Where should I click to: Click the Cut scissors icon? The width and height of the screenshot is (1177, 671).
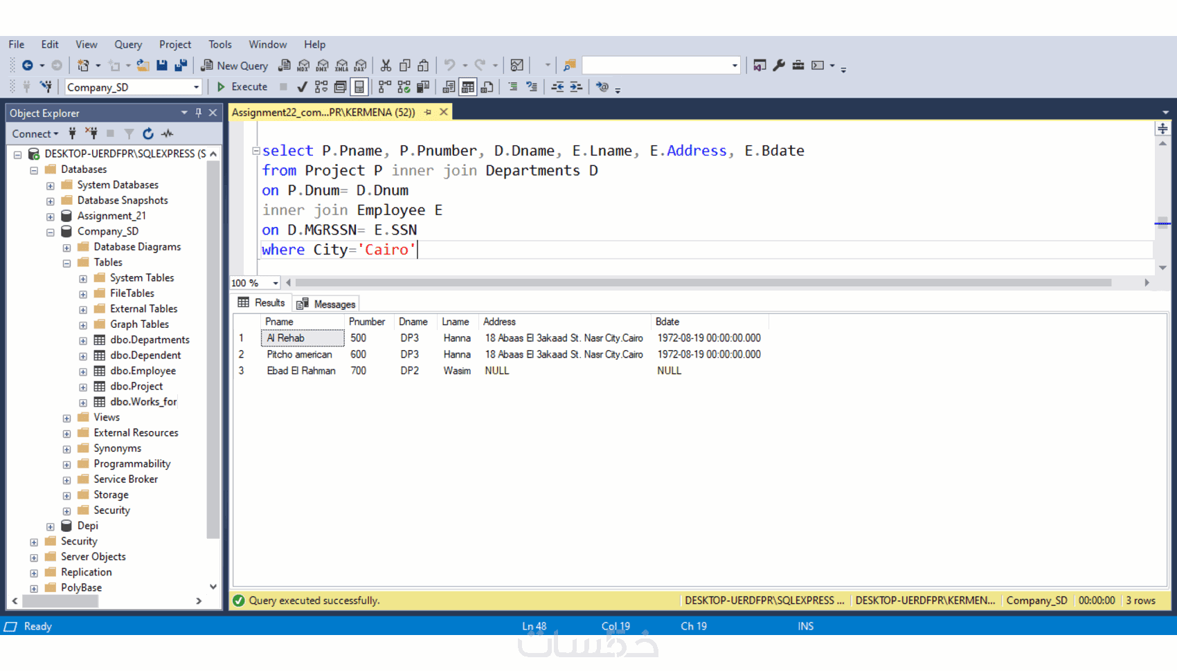click(386, 65)
